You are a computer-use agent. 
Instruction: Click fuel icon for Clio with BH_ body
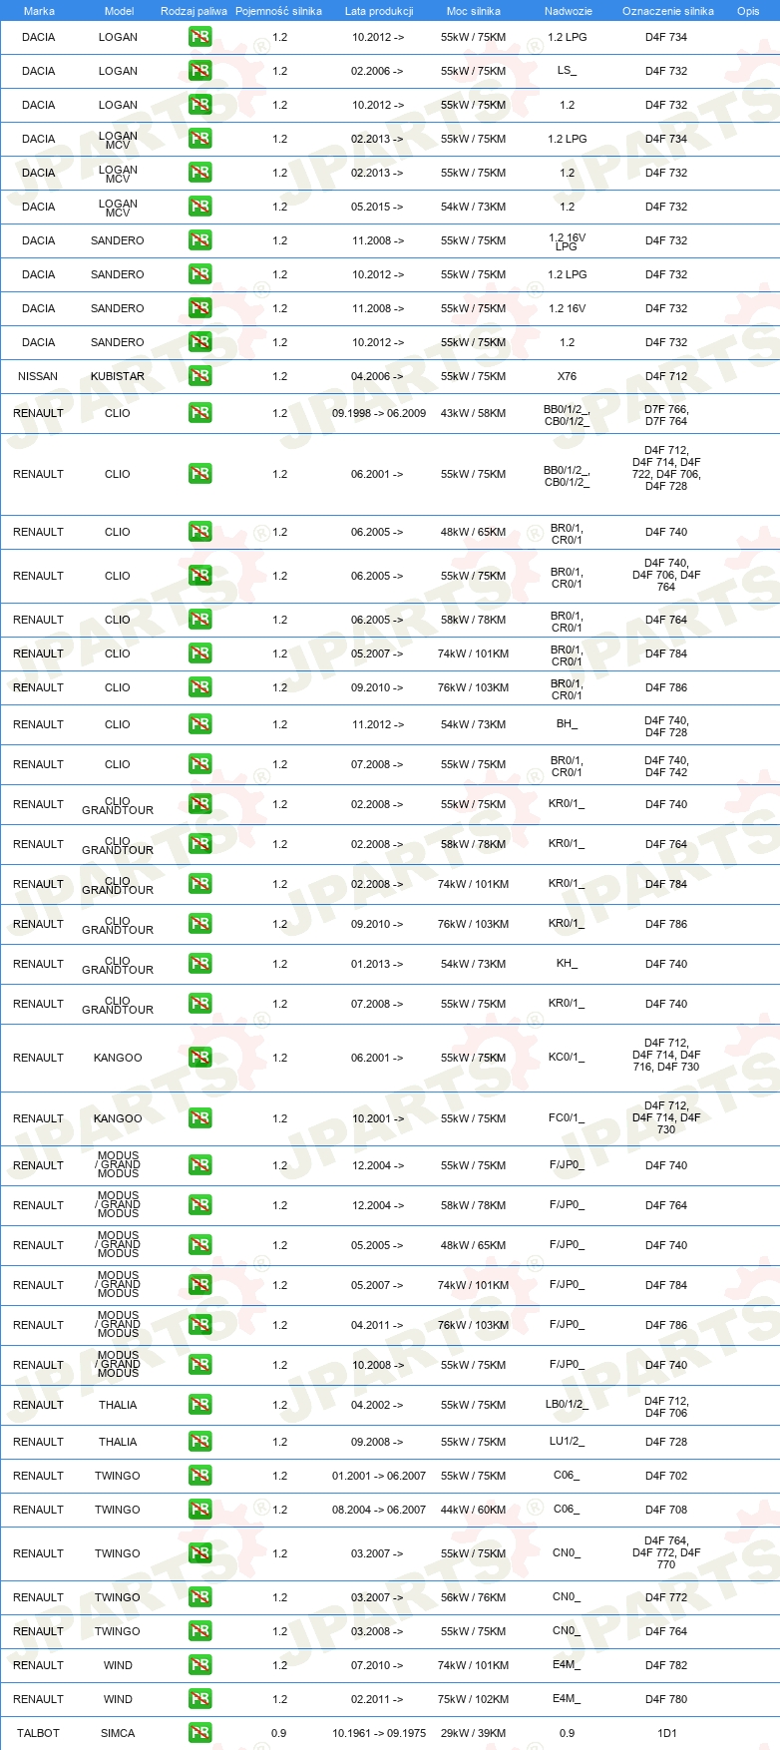[x=200, y=724]
